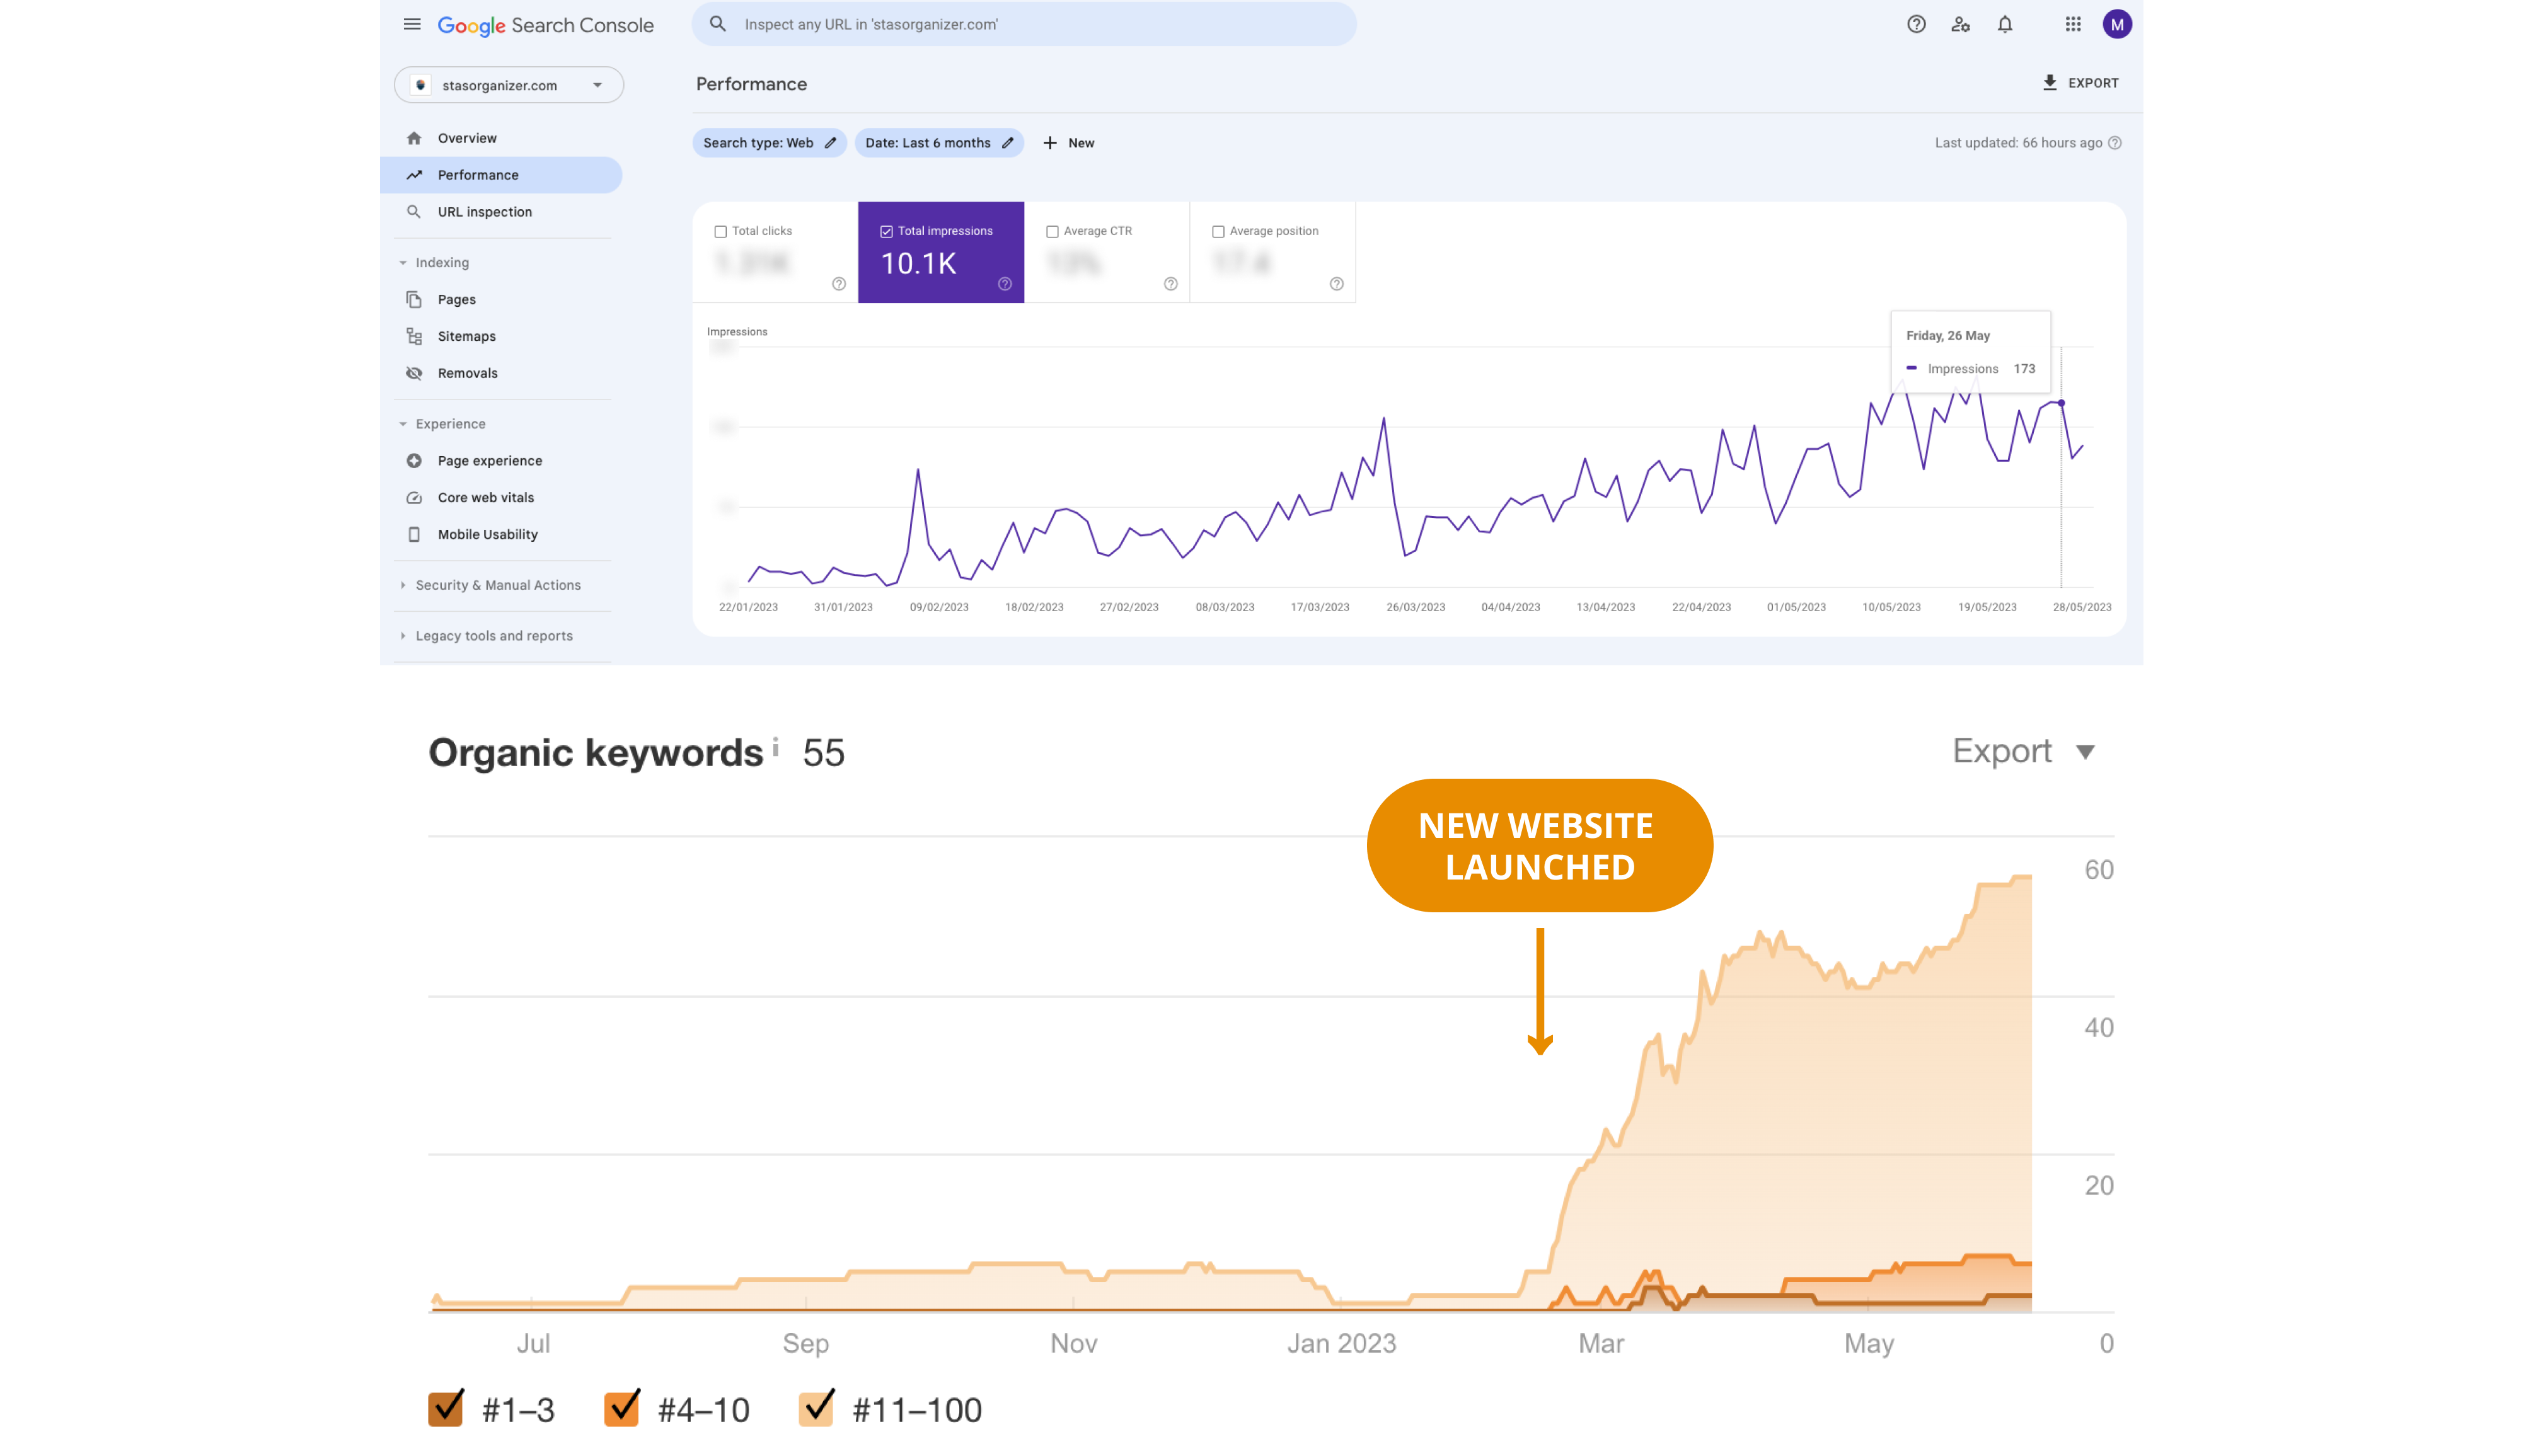
Task: Uncheck the Total impressions checkbox
Action: 886,231
